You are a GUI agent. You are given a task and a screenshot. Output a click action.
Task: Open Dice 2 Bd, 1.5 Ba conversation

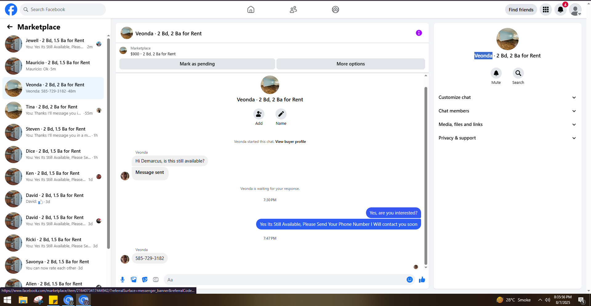pos(53,155)
